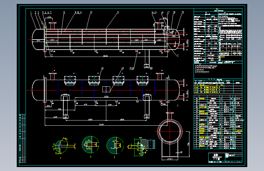Viewport: 264px width, 171px height.
Task: Select callout number 24 above the manhole flange
Action: tap(102, 68)
